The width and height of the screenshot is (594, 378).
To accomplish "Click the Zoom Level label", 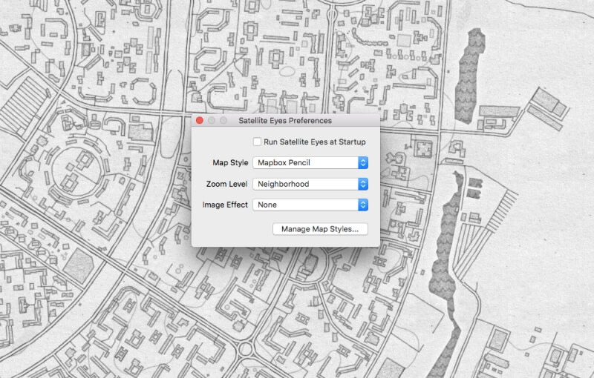I will [x=226, y=184].
